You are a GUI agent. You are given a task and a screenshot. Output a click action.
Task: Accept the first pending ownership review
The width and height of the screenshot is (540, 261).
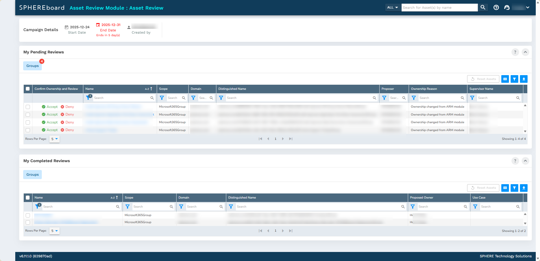tap(50, 107)
